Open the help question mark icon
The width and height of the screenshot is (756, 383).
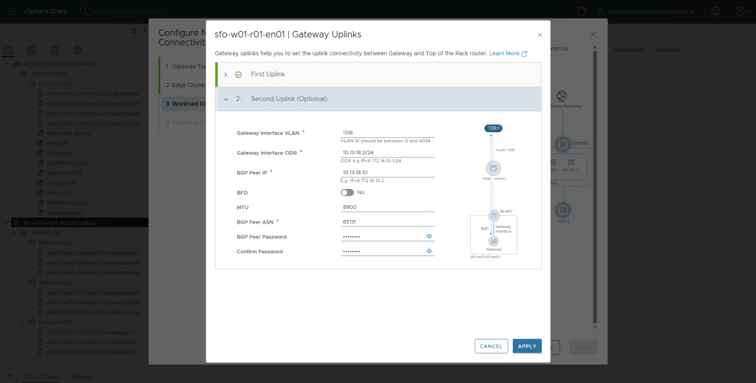click(739, 12)
